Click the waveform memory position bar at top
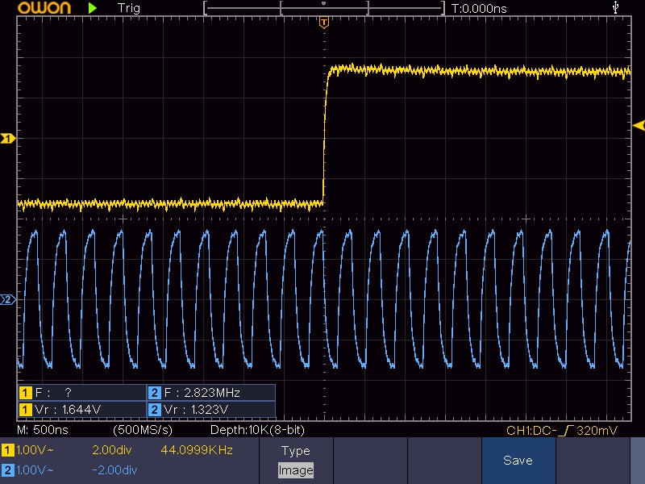Screen dimensions: 645x484 (323, 8)
